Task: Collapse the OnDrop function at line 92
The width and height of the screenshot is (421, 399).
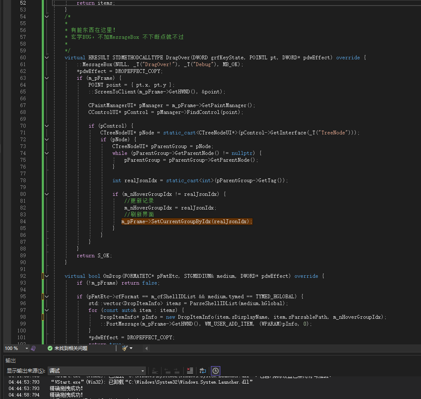Action: point(47,276)
